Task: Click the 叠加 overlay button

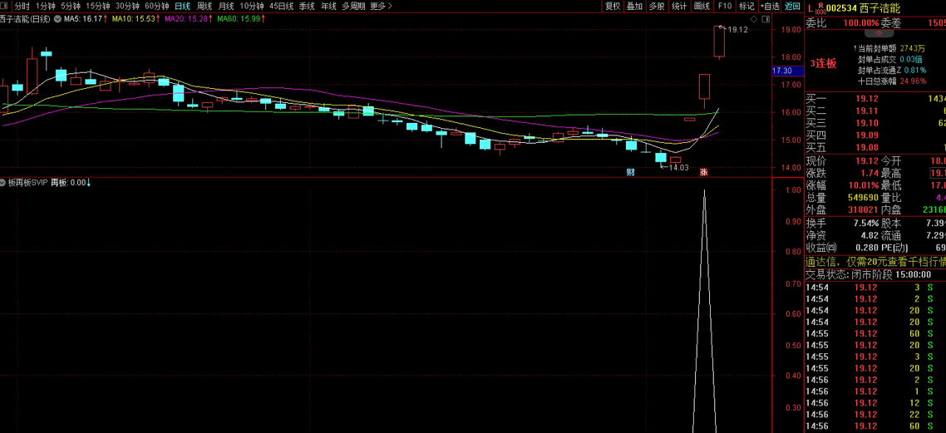Action: (634, 6)
